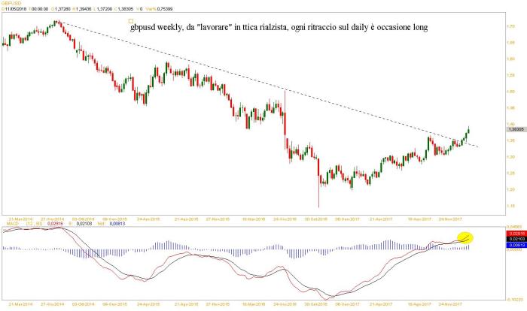Select the GBPUSD symbol label
Image resolution: width=527 pixels, height=311 pixels.
tap(11, 4)
